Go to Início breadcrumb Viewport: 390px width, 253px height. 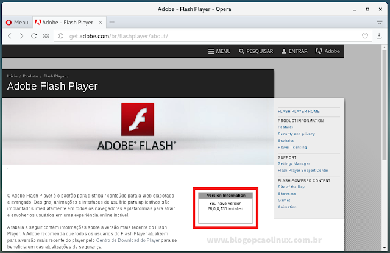point(12,76)
